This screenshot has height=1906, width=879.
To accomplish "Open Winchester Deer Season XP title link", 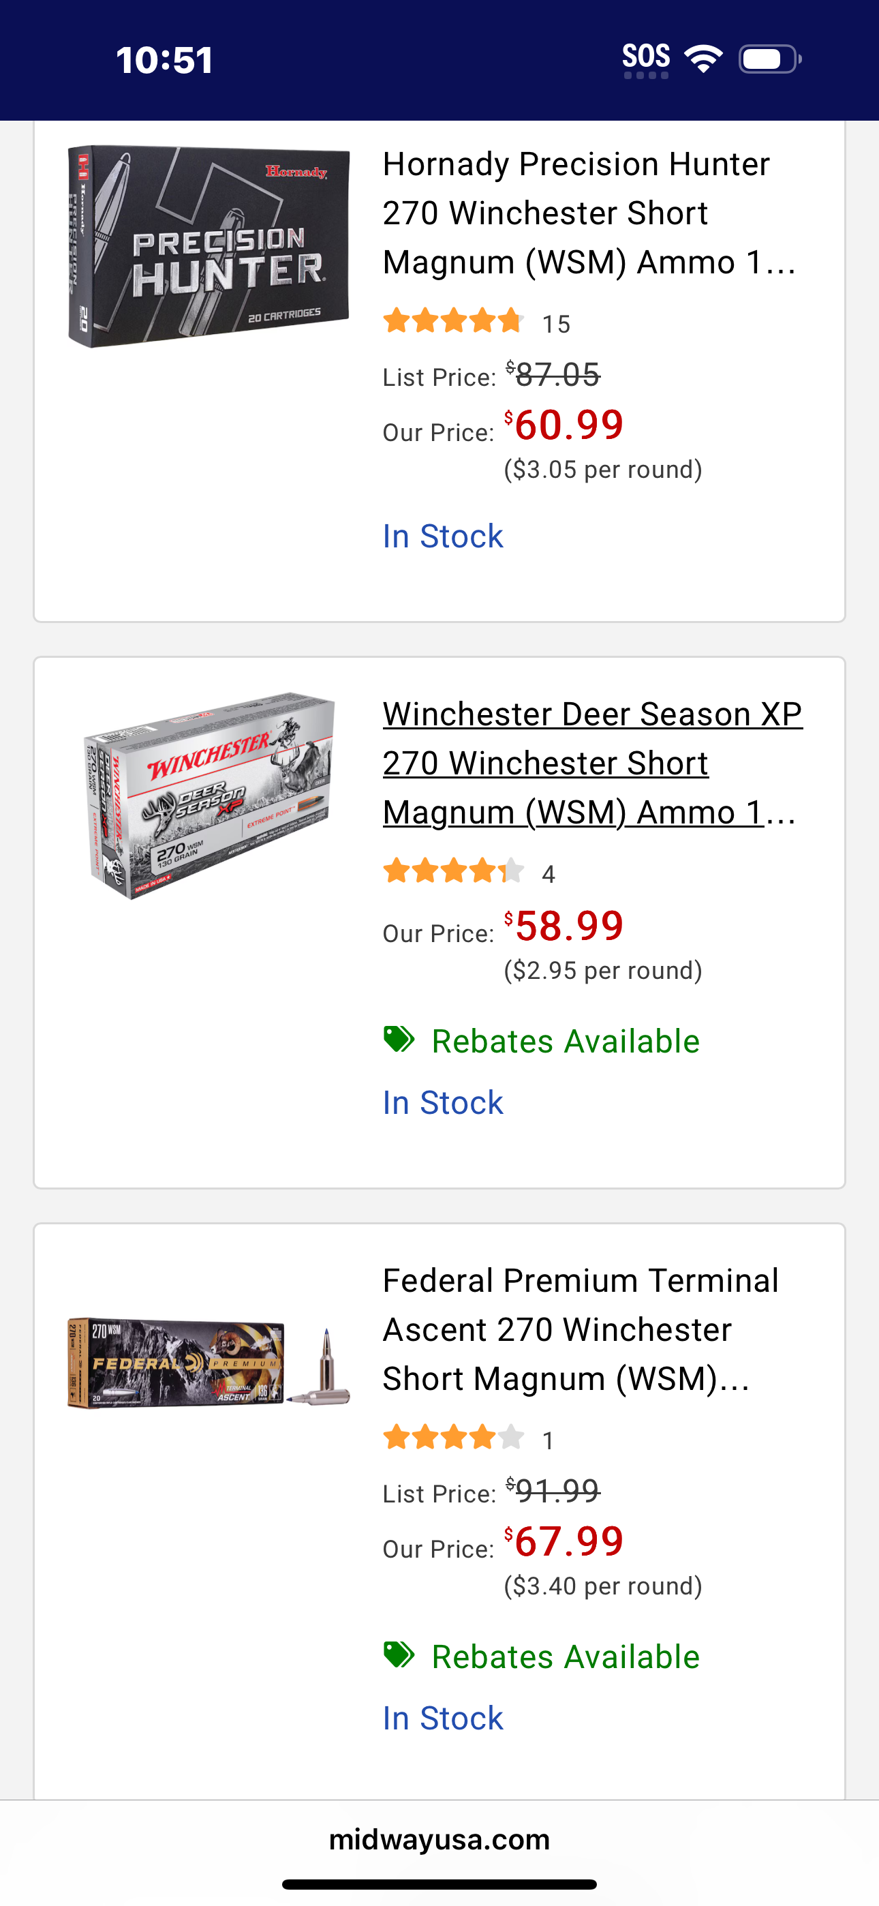I will tap(593, 763).
